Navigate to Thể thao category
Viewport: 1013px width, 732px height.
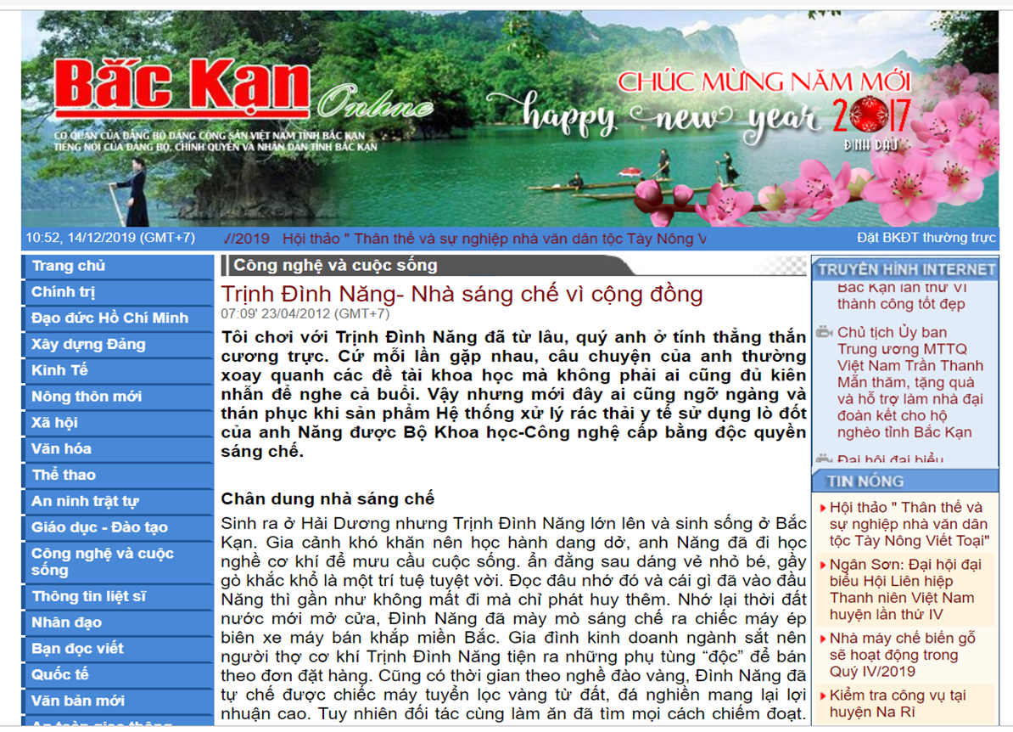coord(64,476)
